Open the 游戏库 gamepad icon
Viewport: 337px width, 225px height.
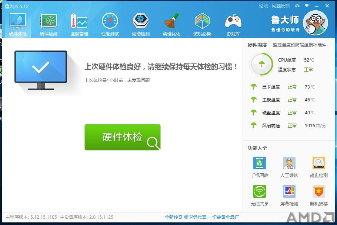point(233,21)
